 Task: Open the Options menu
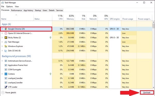(x=10, y=6)
